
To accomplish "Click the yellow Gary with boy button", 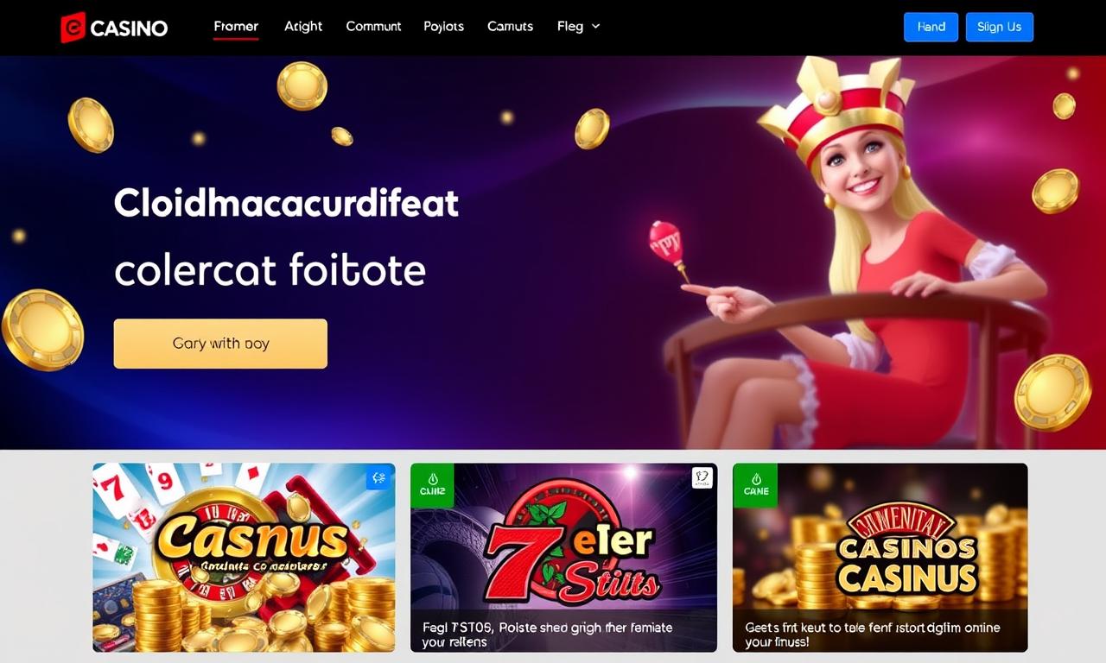I will point(220,344).
